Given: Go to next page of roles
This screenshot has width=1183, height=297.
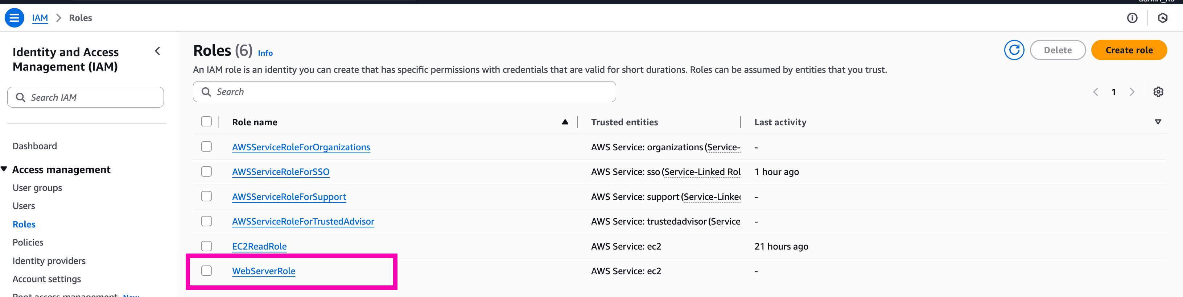Looking at the screenshot, I should pos(1132,92).
